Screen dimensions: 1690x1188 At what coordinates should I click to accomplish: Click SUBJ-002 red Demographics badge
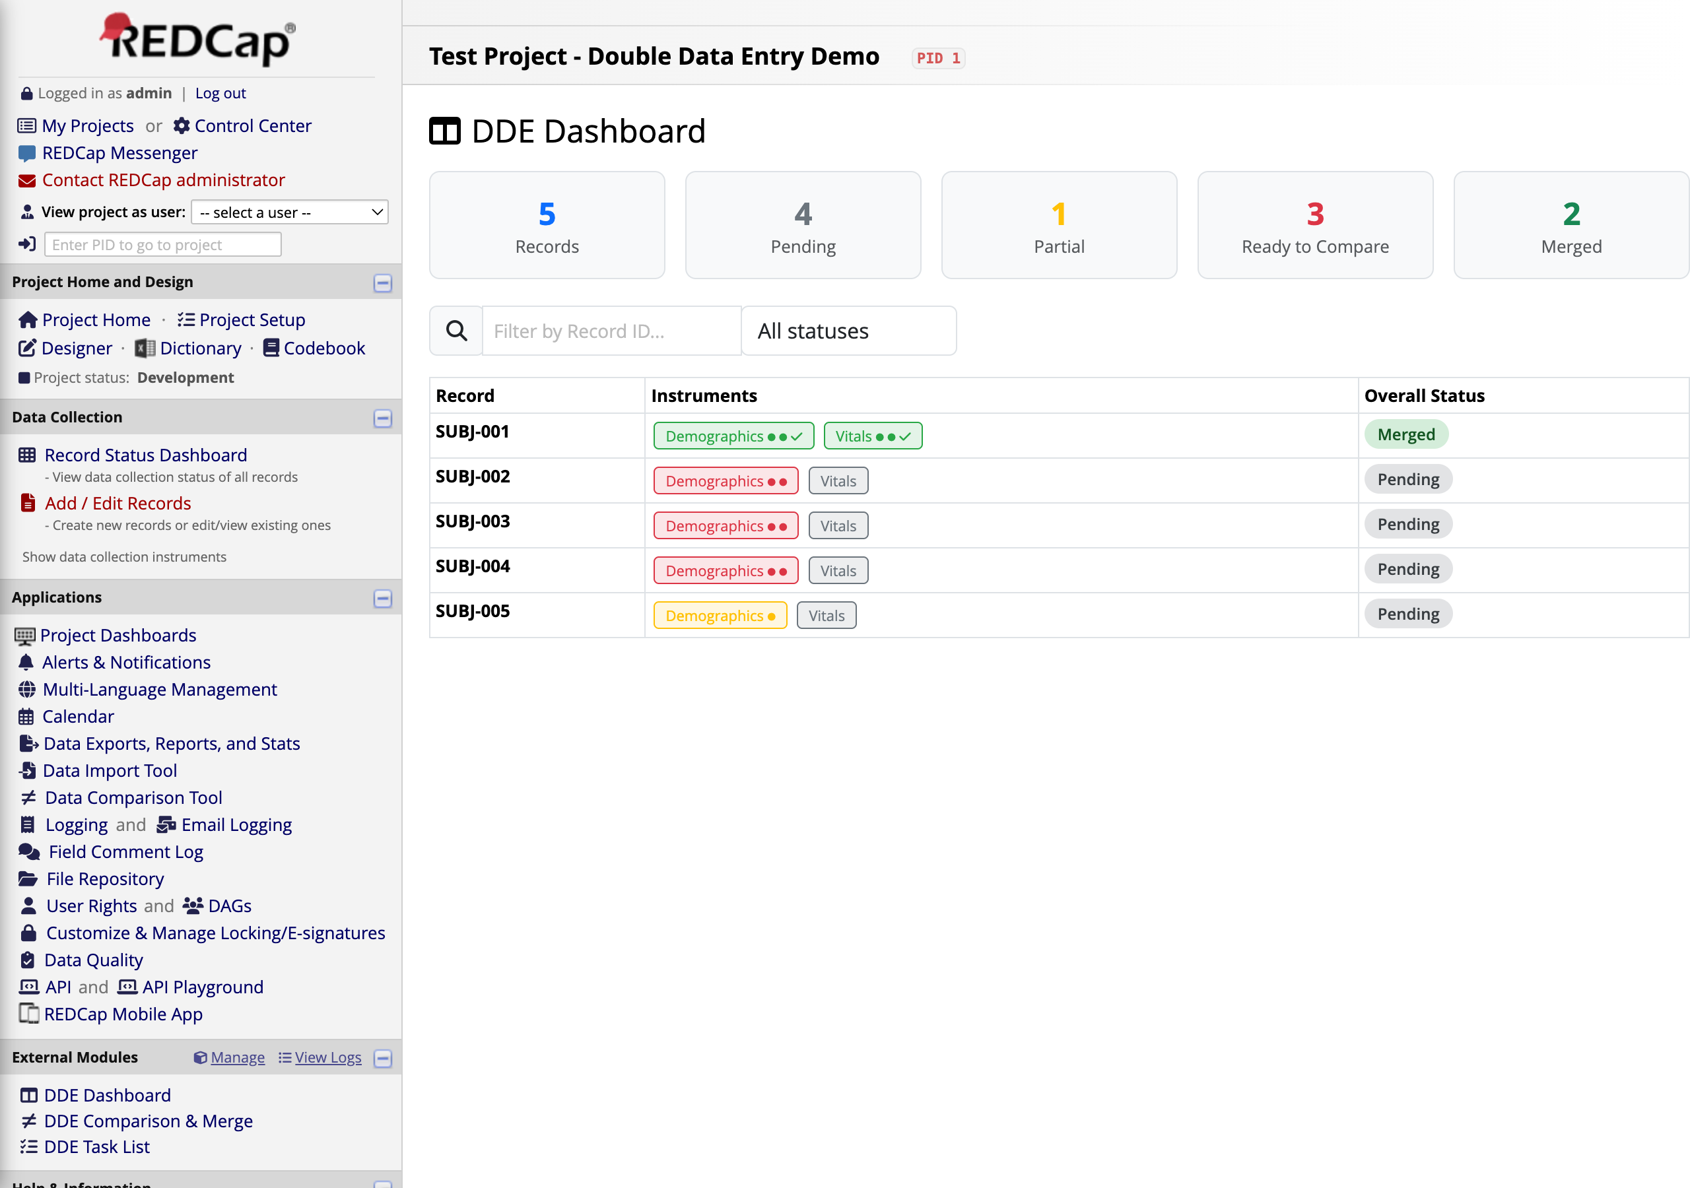tap(725, 480)
